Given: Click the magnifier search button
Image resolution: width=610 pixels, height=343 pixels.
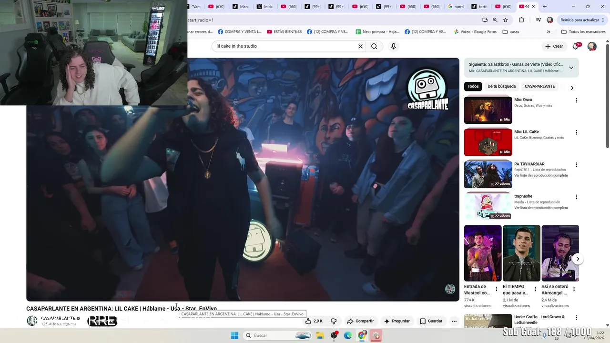Looking at the screenshot, I should pyautogui.click(x=374, y=46).
